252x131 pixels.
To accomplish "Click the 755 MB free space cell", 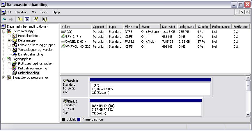I will click(x=184, y=32).
